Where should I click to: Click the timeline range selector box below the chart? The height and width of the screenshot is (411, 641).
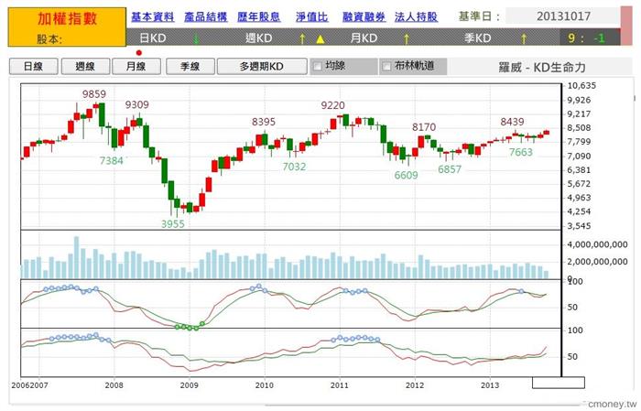point(559,383)
